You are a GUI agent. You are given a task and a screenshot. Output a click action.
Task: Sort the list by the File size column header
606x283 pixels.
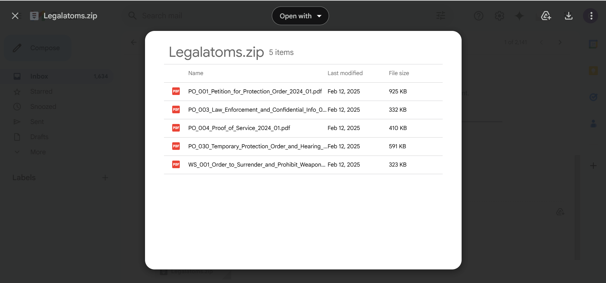tap(399, 73)
